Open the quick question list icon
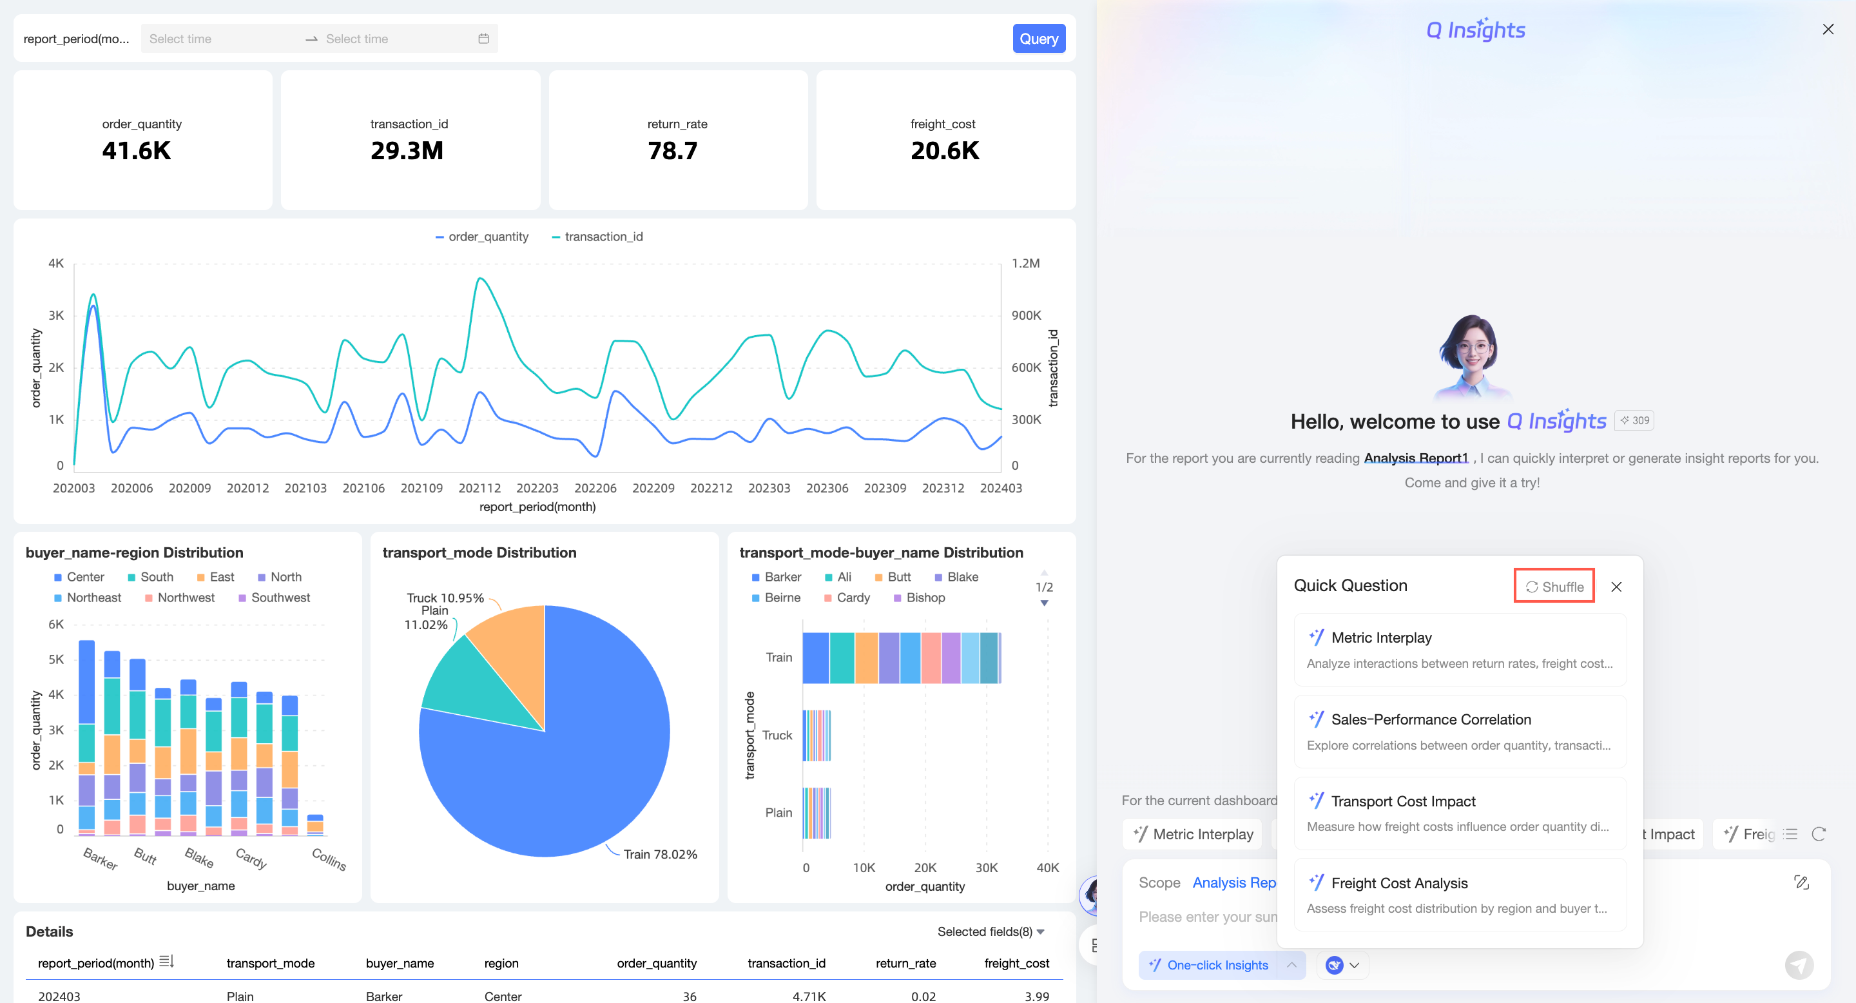Viewport: 1856px width, 1003px height. pos(1790,833)
